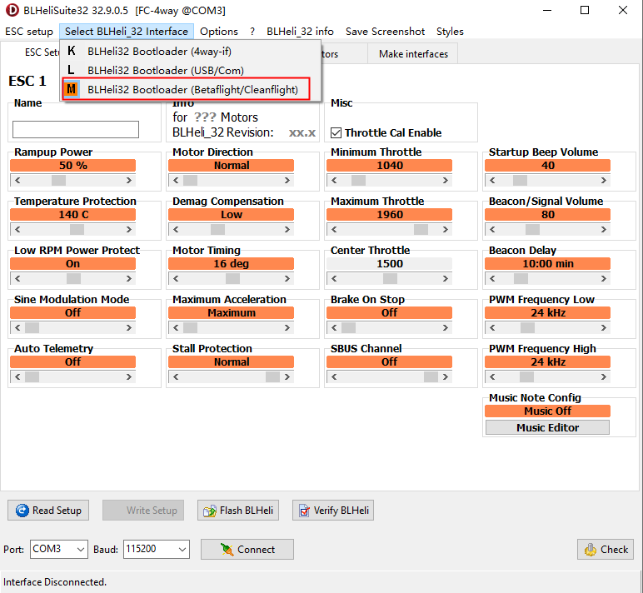Click the Read Setup refresh icon

tap(22, 511)
